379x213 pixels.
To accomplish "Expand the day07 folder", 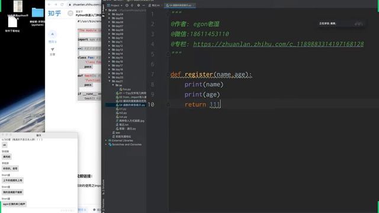I will click(x=110, y=26).
